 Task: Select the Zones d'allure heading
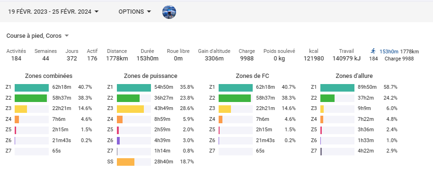[354, 76]
